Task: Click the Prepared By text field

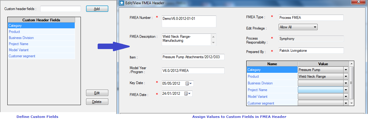Action: (x=311, y=51)
